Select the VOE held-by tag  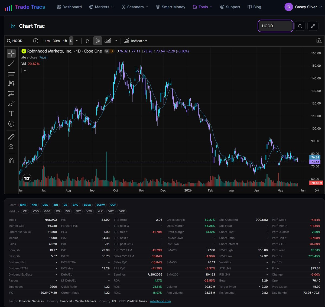tap(122, 211)
